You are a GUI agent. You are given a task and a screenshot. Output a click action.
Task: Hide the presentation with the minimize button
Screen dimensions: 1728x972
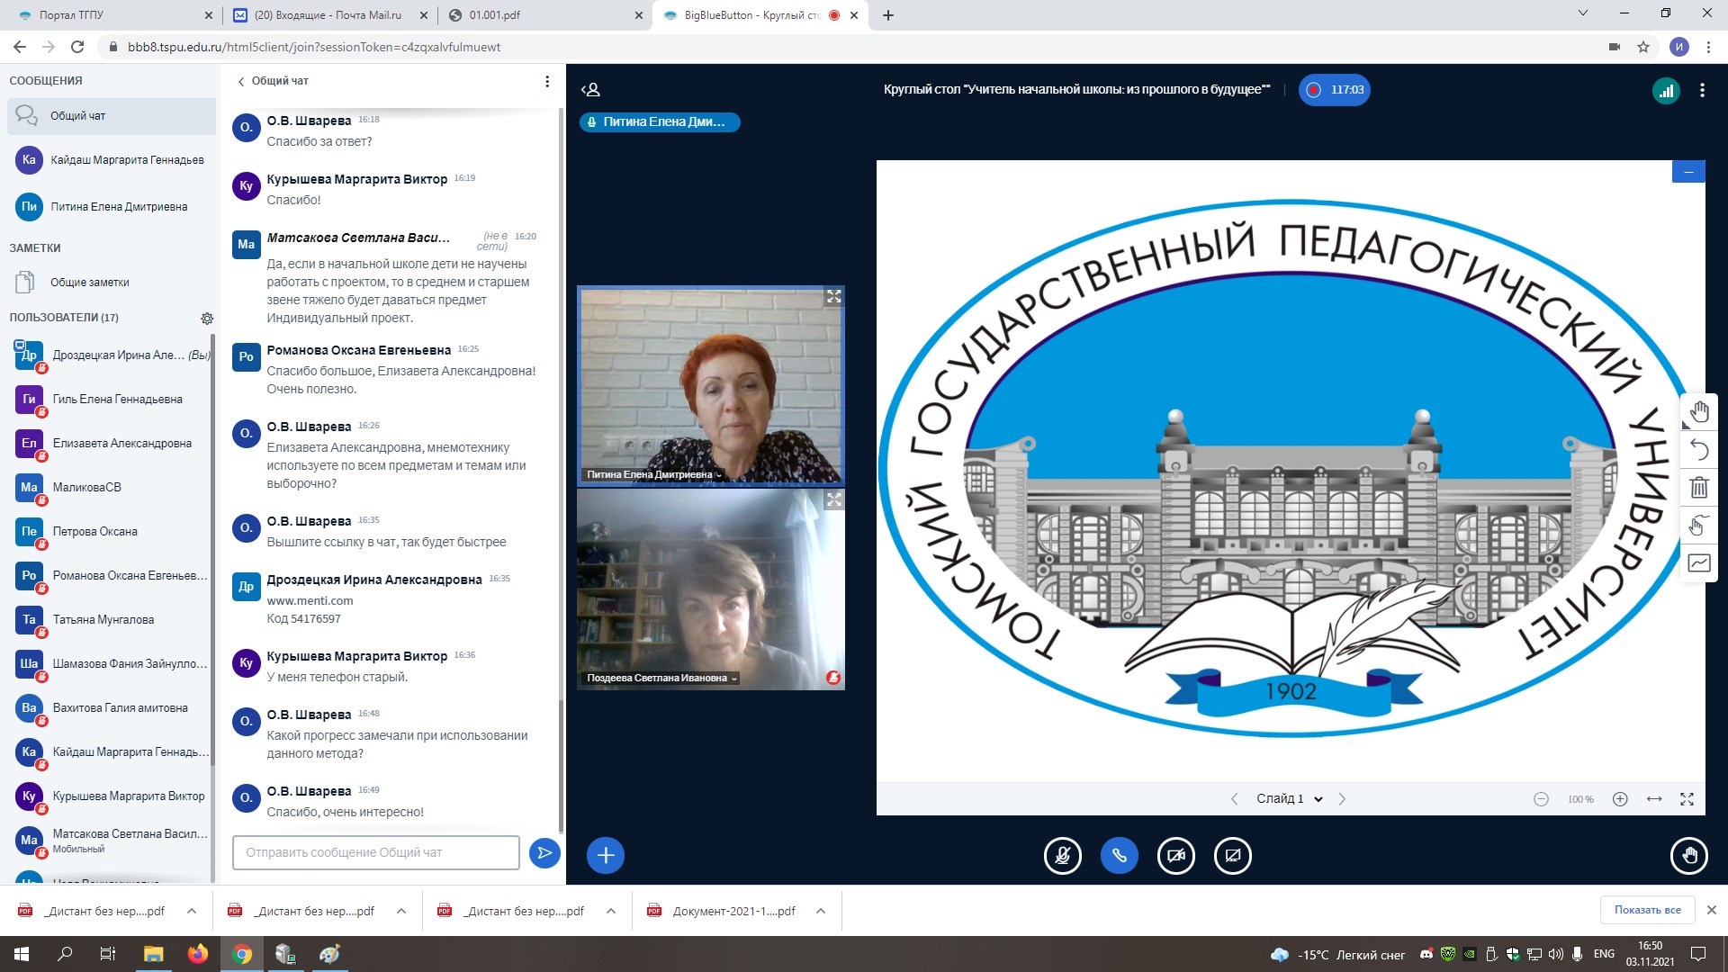(x=1688, y=172)
